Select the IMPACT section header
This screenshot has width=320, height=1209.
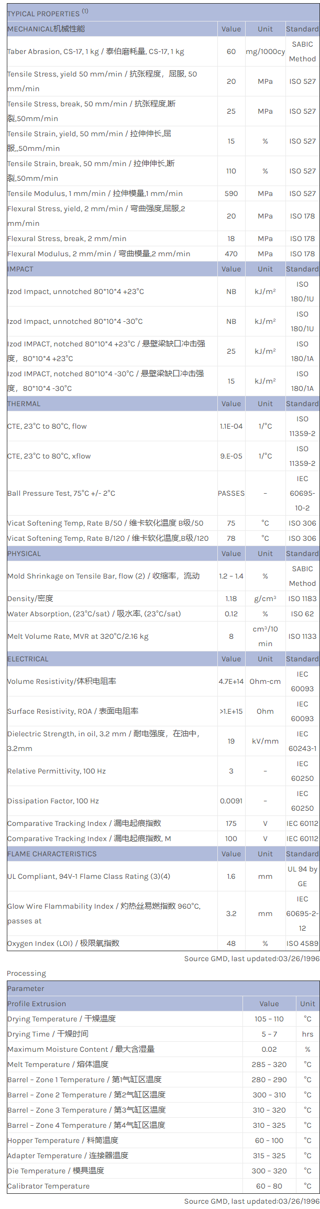tap(20, 269)
